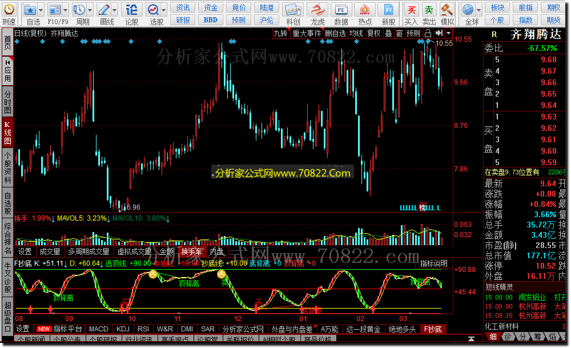Open the K线图 sidebar tab
This screenshot has height=348, width=571.
(7, 133)
